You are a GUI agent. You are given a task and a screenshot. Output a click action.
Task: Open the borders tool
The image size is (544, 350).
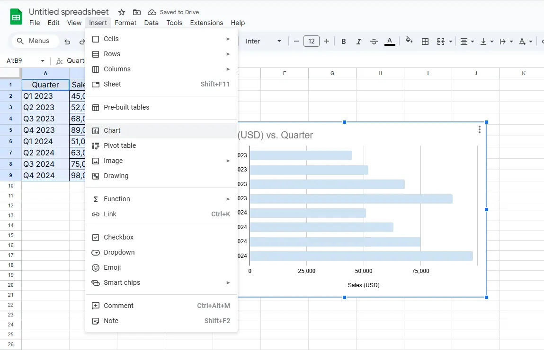425,41
